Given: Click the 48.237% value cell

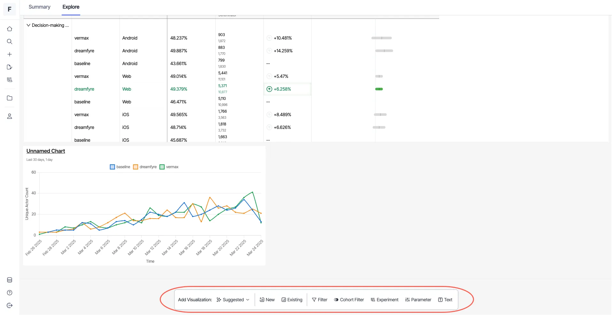Looking at the screenshot, I should 179,38.
